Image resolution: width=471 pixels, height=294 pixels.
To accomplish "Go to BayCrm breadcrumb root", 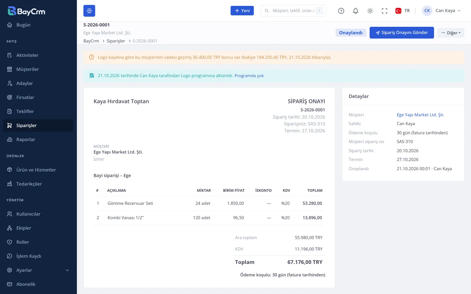I will 91,41.
